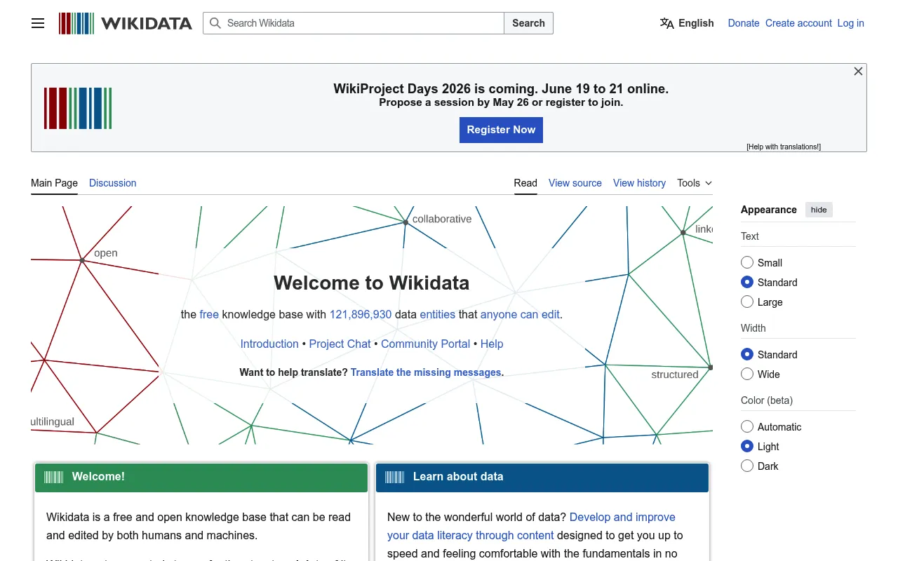Open the English language selector

[x=687, y=23]
